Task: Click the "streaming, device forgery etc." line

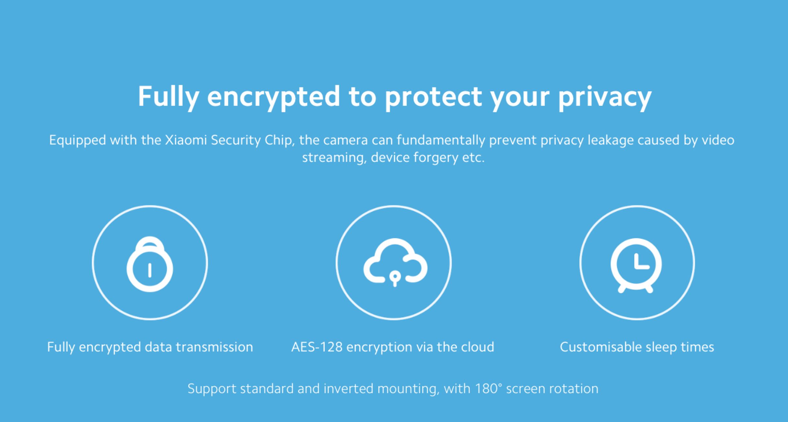Action: pos(393,157)
